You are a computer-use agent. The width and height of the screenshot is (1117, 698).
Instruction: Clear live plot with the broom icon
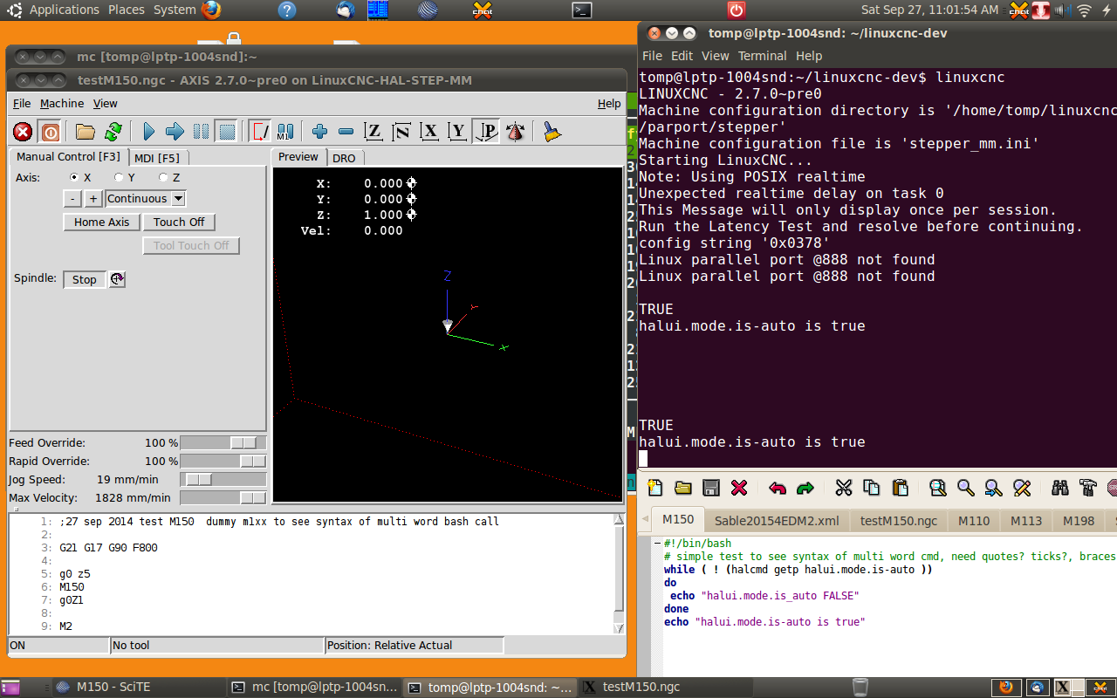pyautogui.click(x=552, y=132)
